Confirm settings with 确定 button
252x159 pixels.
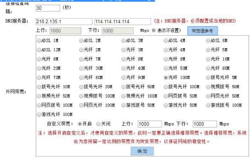coord(142,151)
